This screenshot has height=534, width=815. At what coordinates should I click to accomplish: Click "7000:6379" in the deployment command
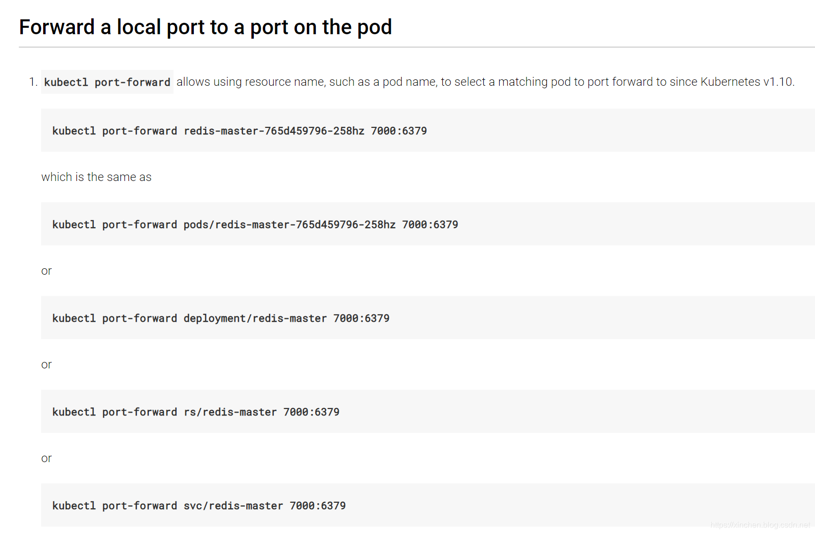(x=361, y=318)
